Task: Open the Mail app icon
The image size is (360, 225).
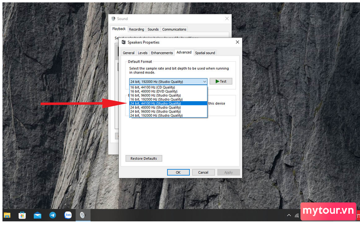Action: point(38,215)
